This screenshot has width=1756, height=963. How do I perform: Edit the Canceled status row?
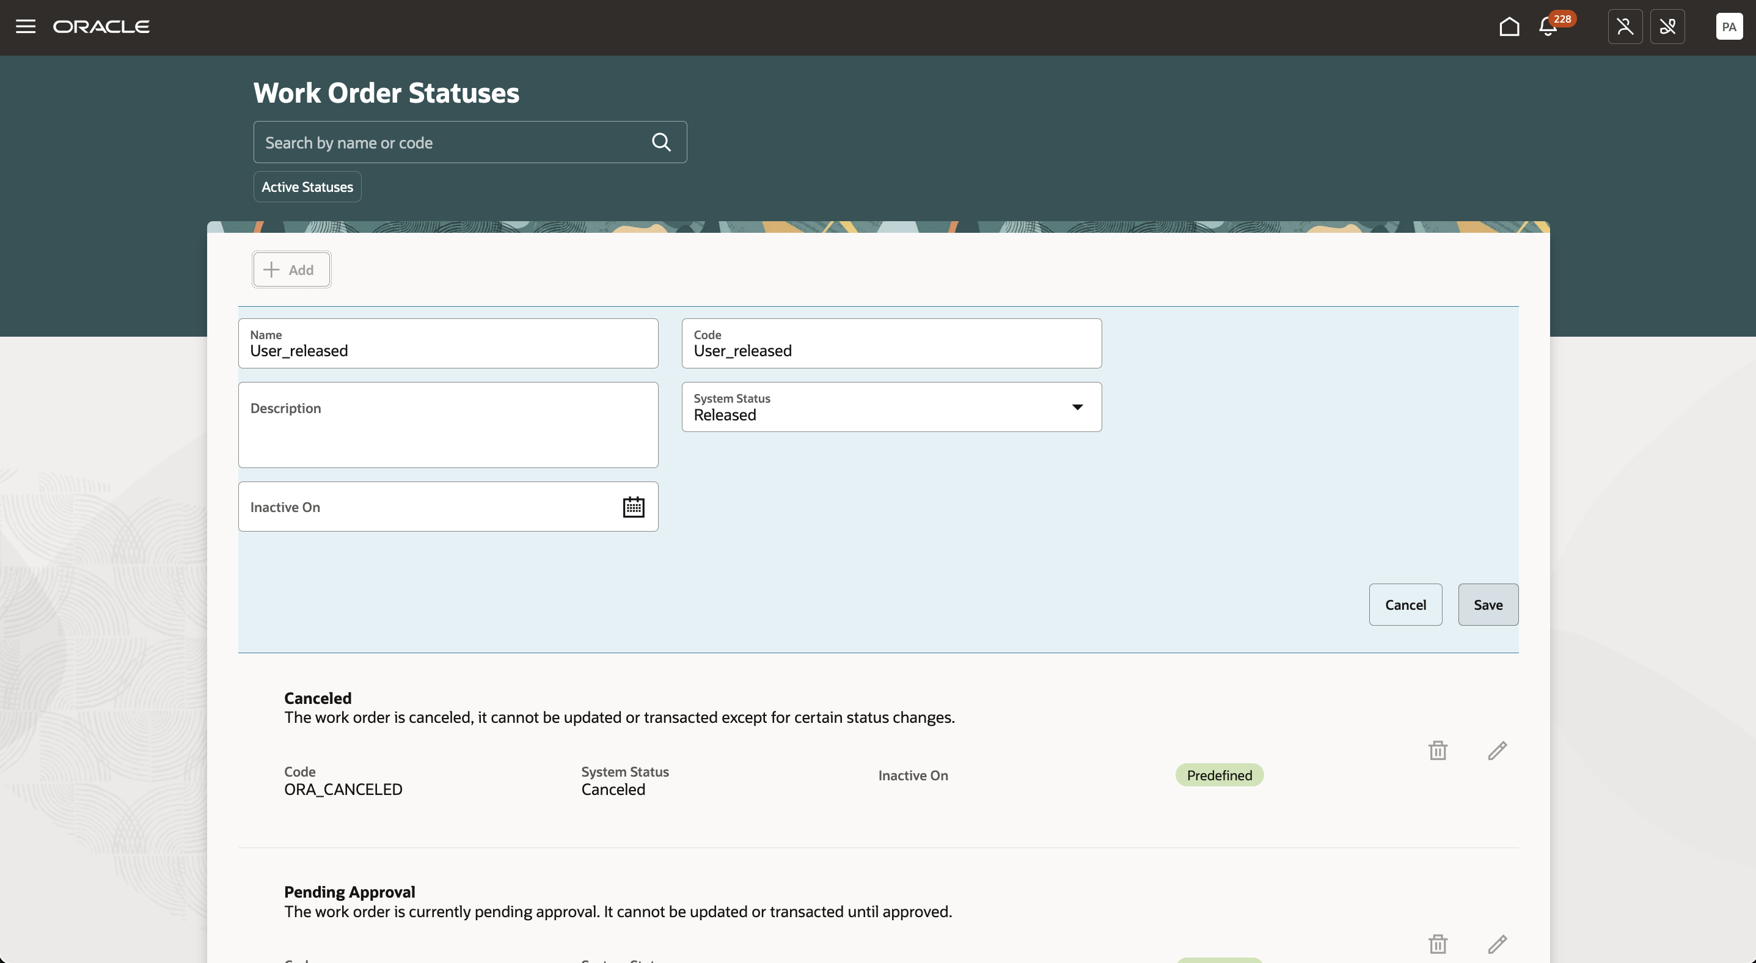(1497, 750)
